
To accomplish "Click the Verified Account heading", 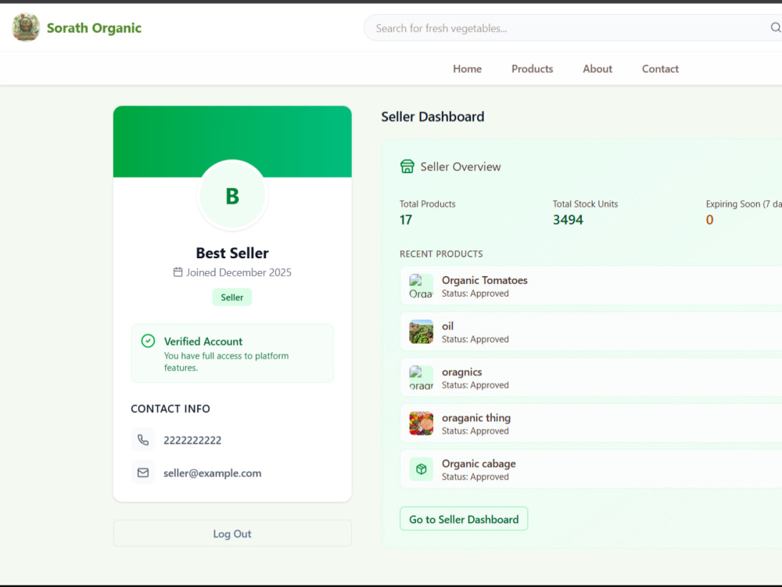I will [203, 341].
